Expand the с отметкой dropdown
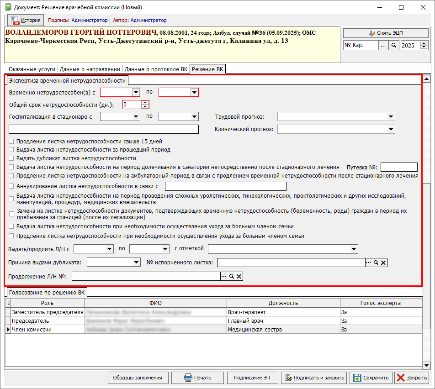The height and width of the screenshot is (389, 435). [x=354, y=249]
